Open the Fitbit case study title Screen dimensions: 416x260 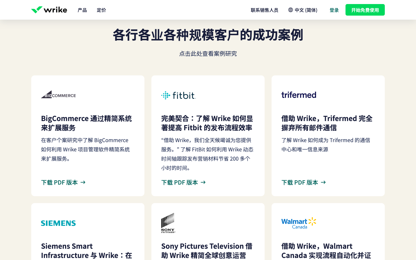coord(207,123)
